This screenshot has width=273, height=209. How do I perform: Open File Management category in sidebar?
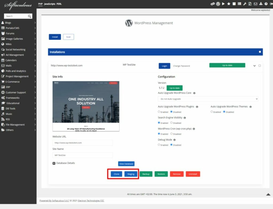(18, 125)
